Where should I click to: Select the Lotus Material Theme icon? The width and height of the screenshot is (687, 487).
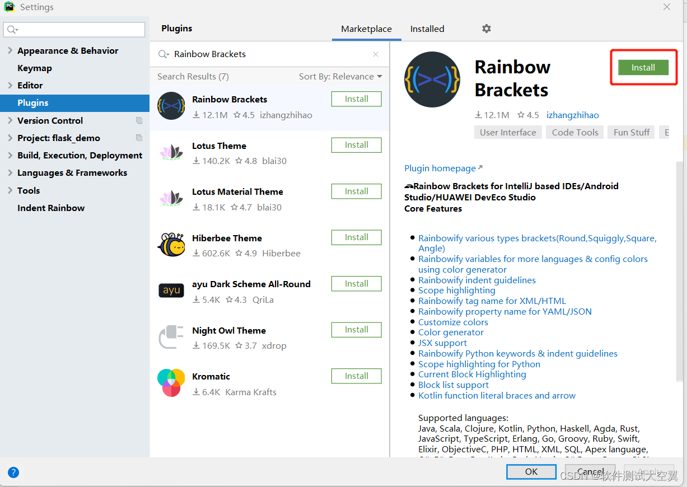171,198
